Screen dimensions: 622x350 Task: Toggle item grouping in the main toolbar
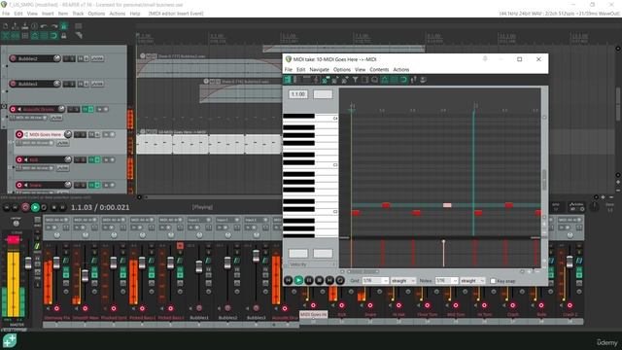pyautogui.click(x=16, y=36)
